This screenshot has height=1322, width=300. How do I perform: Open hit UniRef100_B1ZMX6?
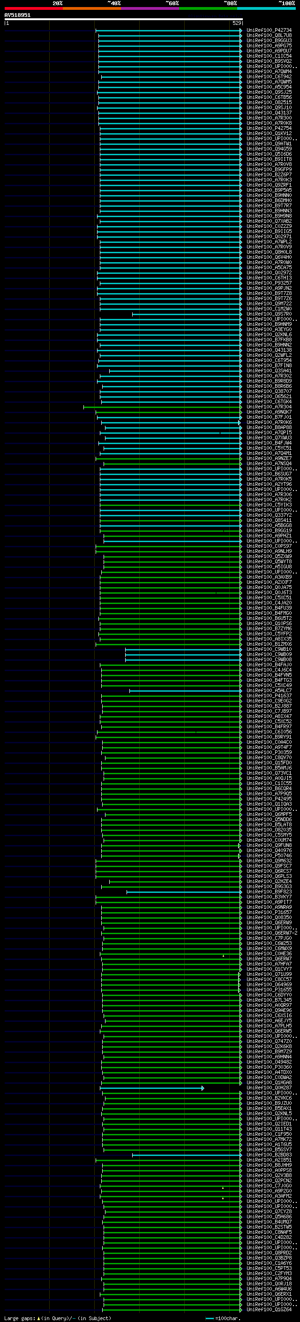coord(269,644)
